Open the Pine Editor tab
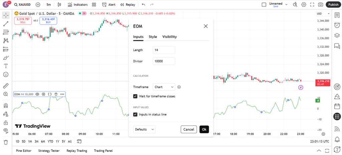Image resolution: width=342 pixels, height=155 pixels. click(24, 151)
